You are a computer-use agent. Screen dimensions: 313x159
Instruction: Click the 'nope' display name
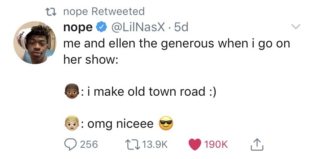(x=78, y=27)
